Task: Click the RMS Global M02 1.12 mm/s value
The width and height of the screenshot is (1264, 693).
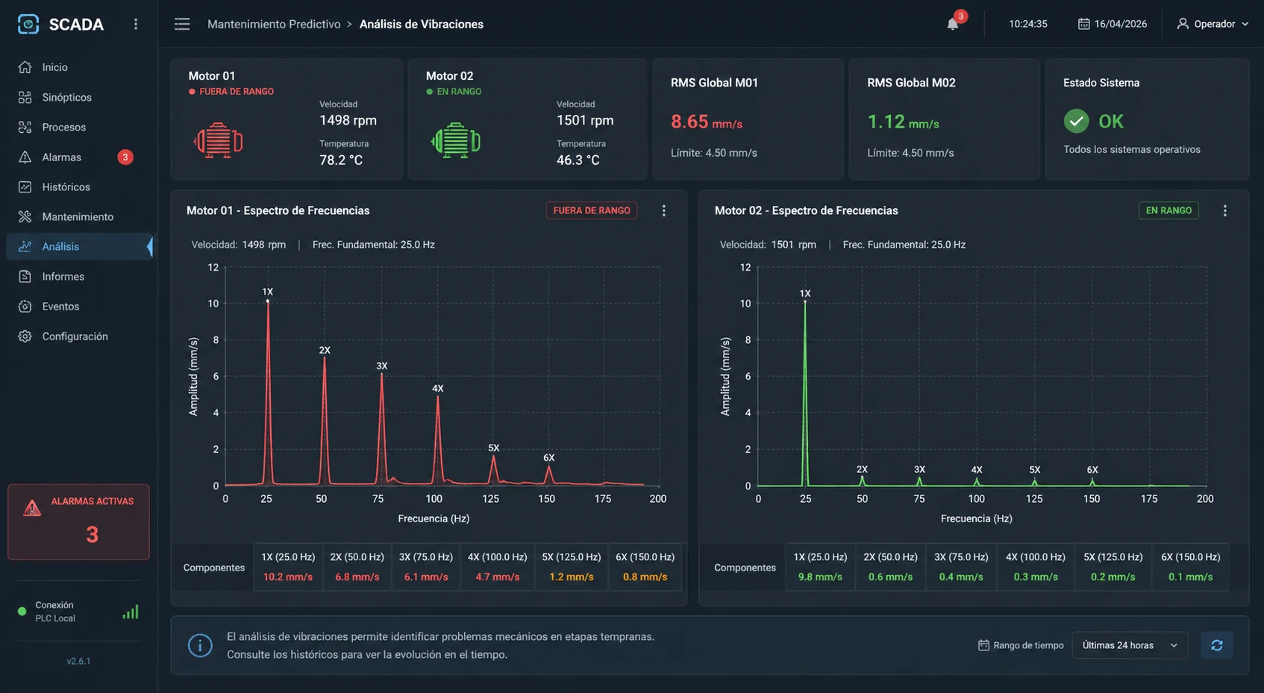Action: click(x=903, y=122)
